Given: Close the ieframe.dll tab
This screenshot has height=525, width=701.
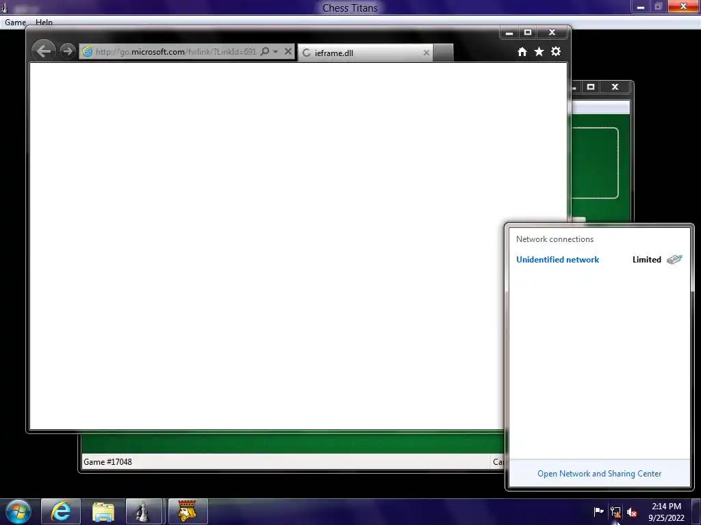Looking at the screenshot, I should point(426,53).
